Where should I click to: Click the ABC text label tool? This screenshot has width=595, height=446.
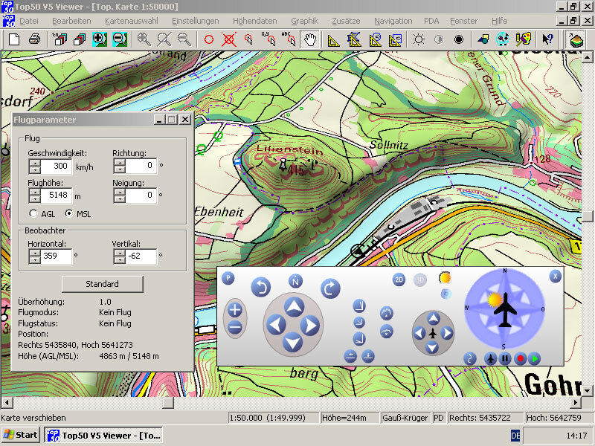(x=289, y=39)
